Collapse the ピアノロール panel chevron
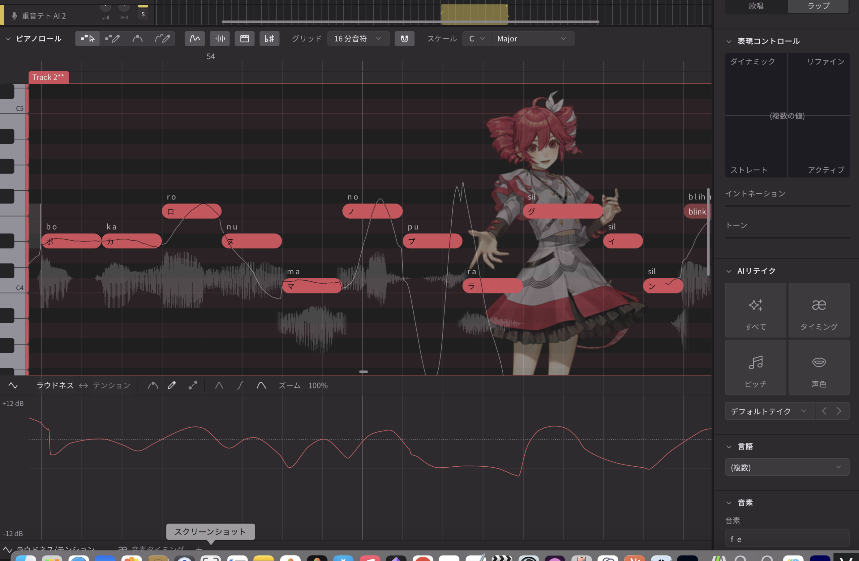 tap(8, 39)
